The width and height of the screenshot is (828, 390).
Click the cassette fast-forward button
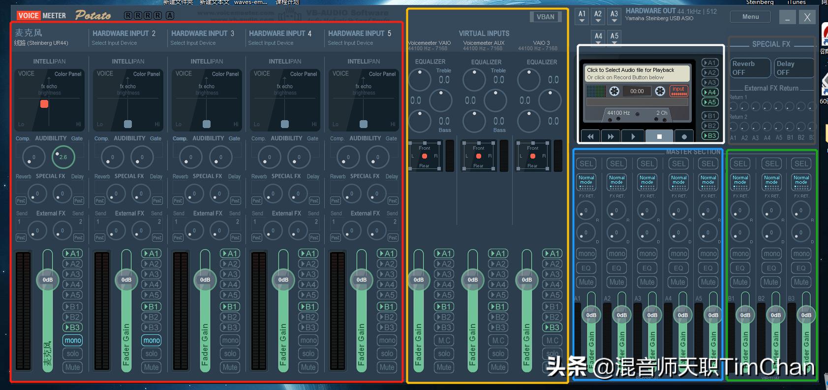point(611,136)
